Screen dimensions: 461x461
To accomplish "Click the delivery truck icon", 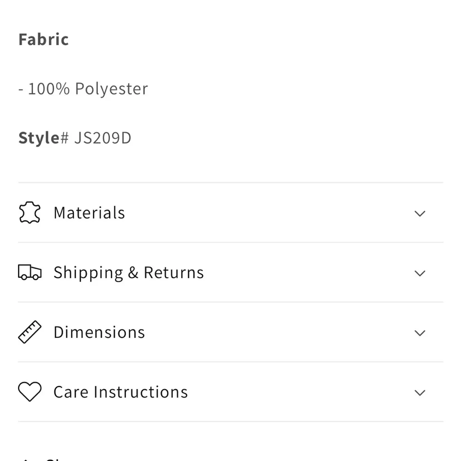I will click(30, 272).
